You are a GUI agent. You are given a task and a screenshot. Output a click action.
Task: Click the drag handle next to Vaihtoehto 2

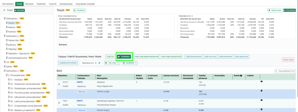click(x=5, y=36)
